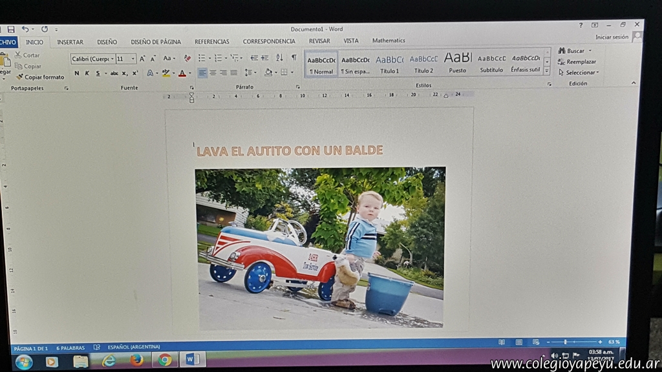Click Iniciar sesión to sign in
The width and height of the screenshot is (662, 372).
coord(611,37)
